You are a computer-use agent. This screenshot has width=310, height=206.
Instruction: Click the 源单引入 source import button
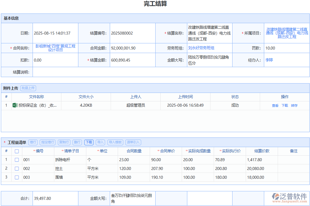(x=133, y=142)
